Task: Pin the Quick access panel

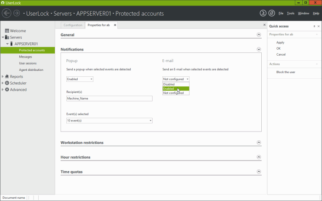Action: click(x=314, y=26)
